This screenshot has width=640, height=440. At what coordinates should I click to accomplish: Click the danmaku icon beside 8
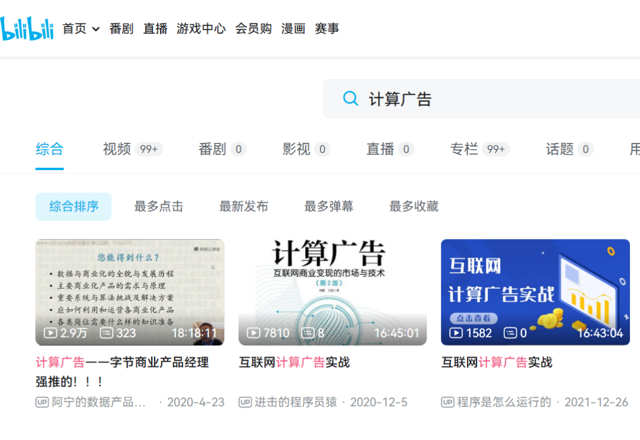tap(308, 333)
